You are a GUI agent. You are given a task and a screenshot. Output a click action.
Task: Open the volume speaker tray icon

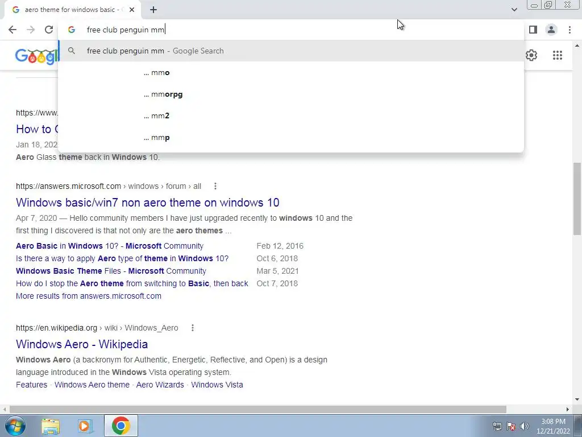coord(525,426)
